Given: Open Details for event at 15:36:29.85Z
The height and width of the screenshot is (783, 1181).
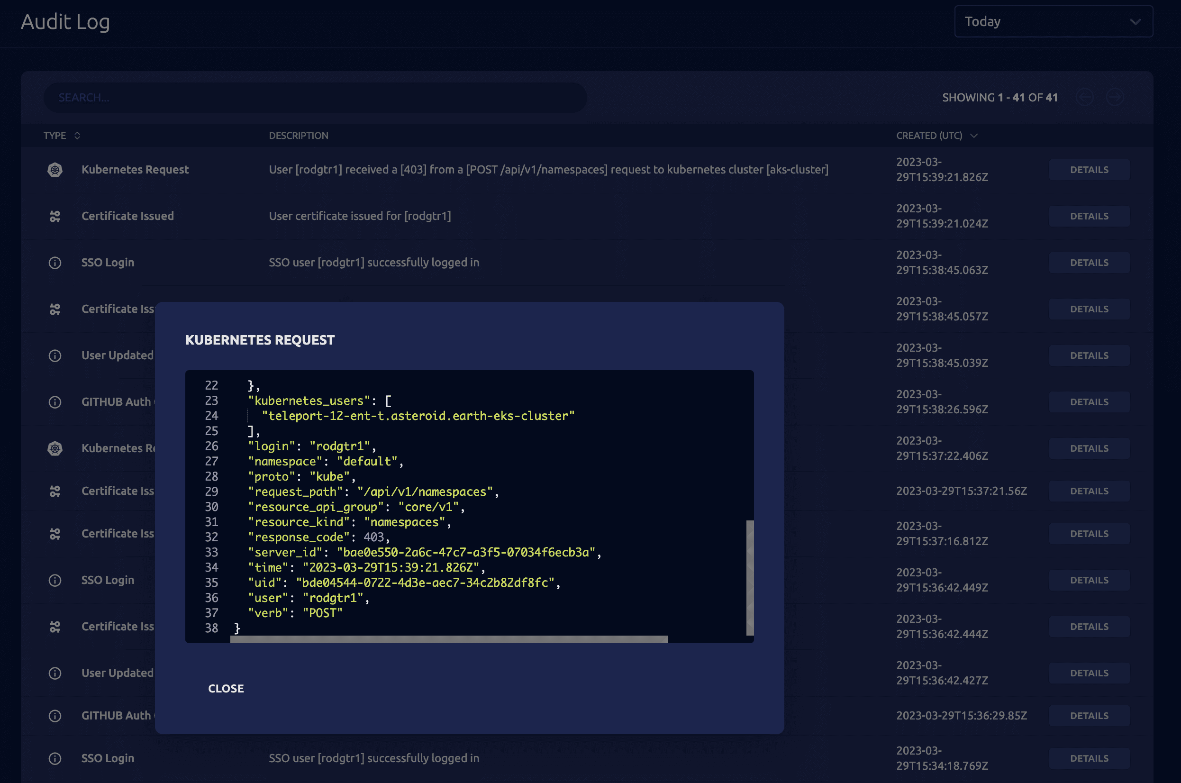Looking at the screenshot, I should tap(1089, 716).
